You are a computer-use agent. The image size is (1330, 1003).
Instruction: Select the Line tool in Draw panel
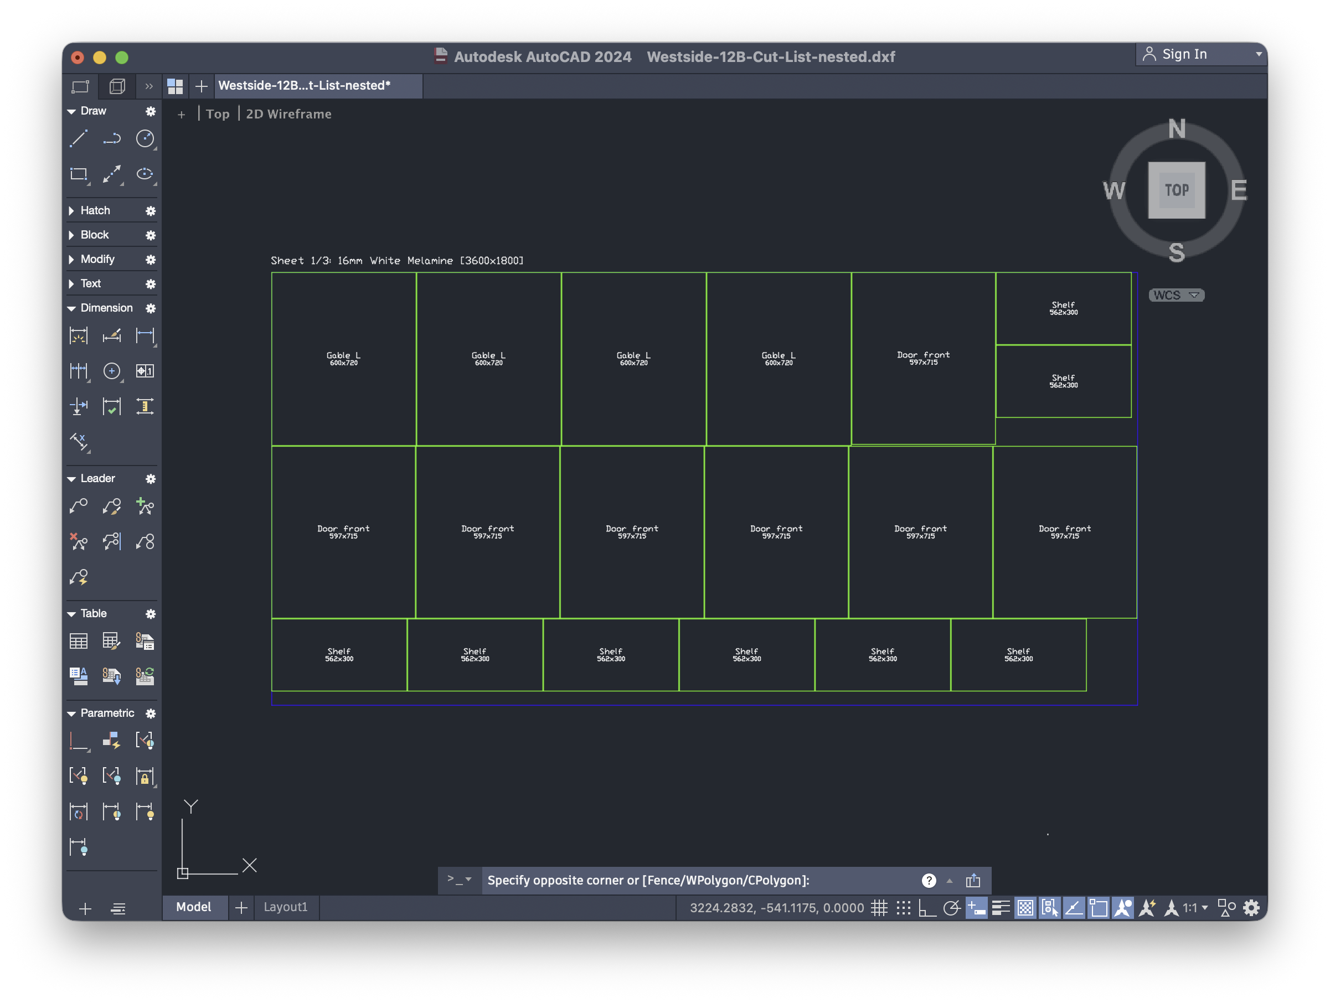[x=79, y=139]
